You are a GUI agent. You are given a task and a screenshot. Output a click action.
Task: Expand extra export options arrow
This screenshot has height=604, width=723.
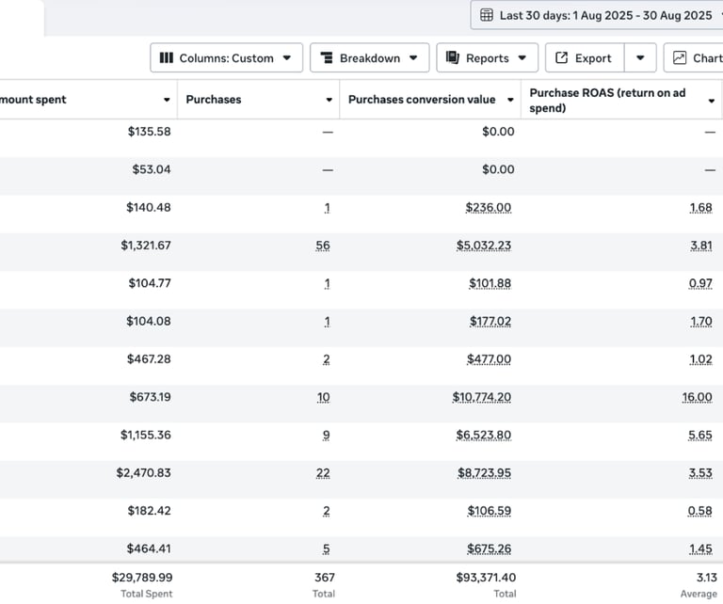tap(640, 58)
